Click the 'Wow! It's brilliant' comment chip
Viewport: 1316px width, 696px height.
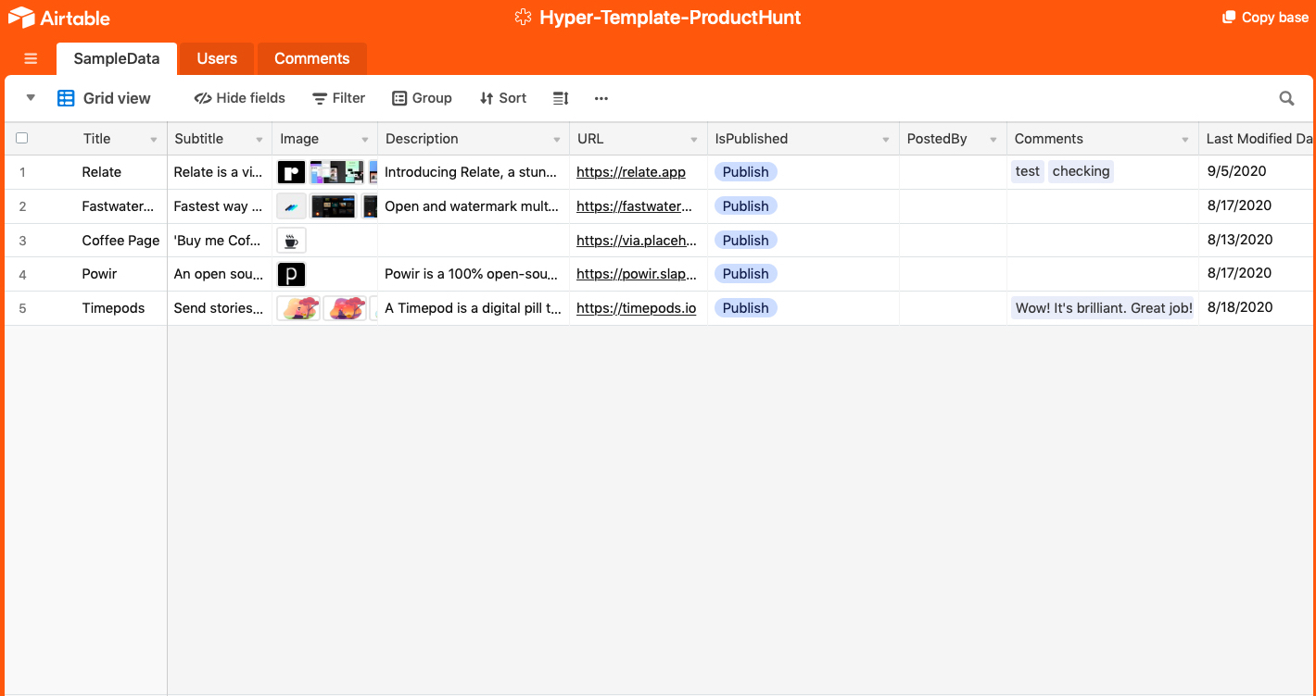coord(1104,308)
